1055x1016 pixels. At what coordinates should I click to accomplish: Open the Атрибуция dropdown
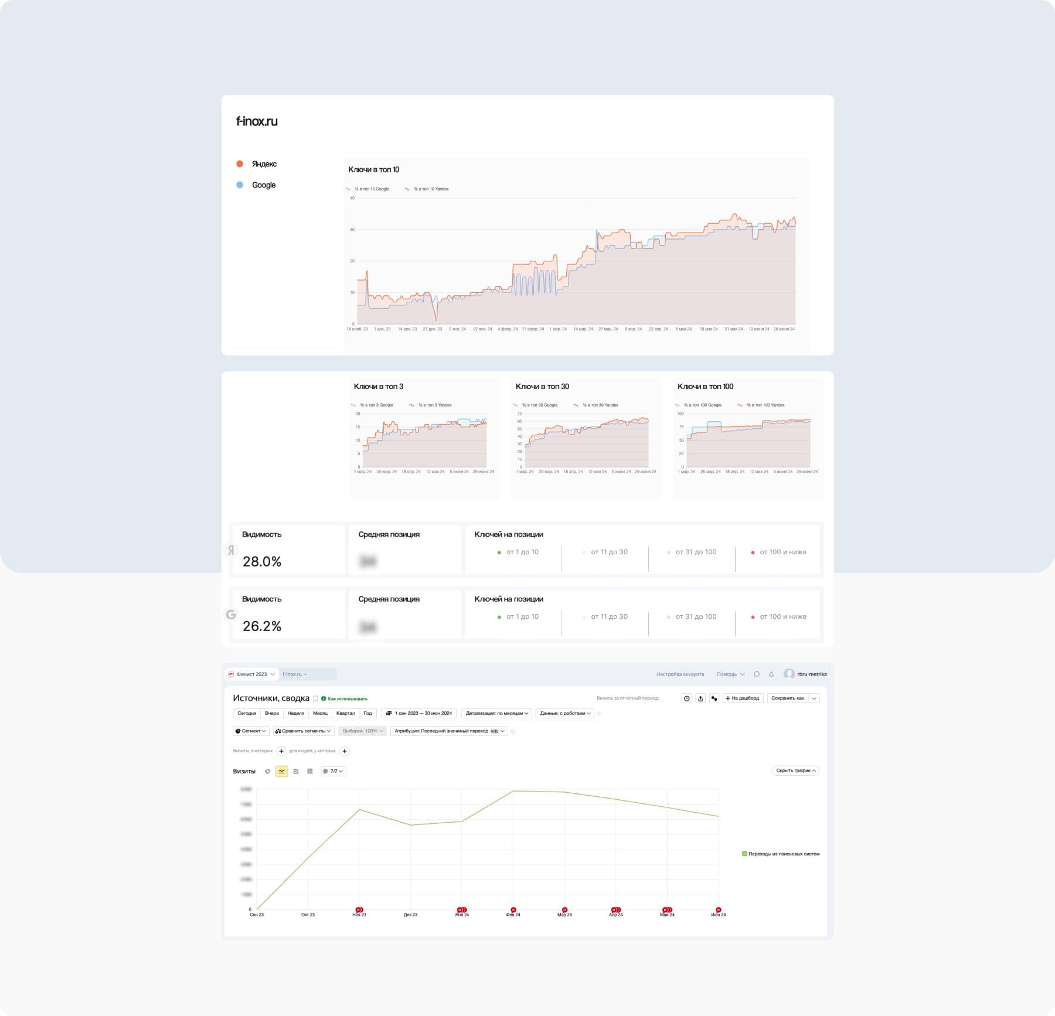point(449,731)
